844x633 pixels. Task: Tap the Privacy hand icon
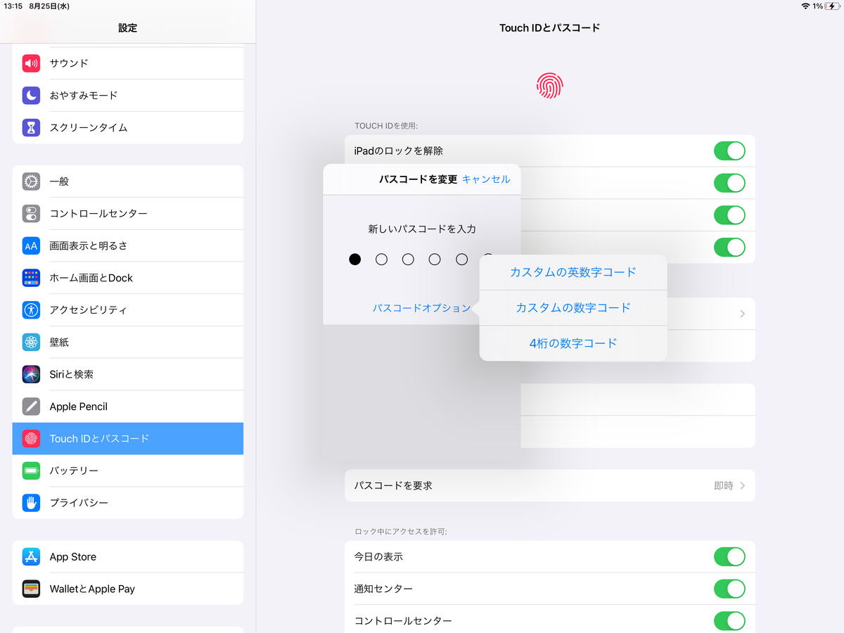tap(31, 503)
